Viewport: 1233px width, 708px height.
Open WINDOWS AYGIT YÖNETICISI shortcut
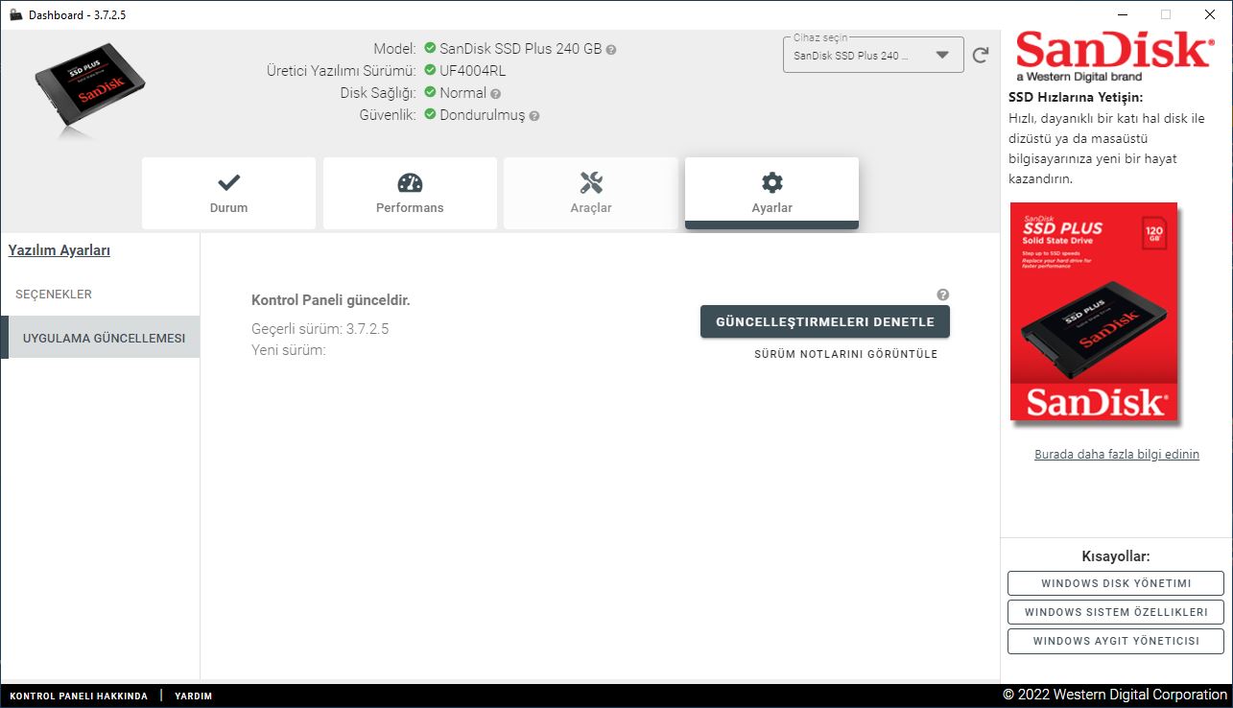(1116, 641)
